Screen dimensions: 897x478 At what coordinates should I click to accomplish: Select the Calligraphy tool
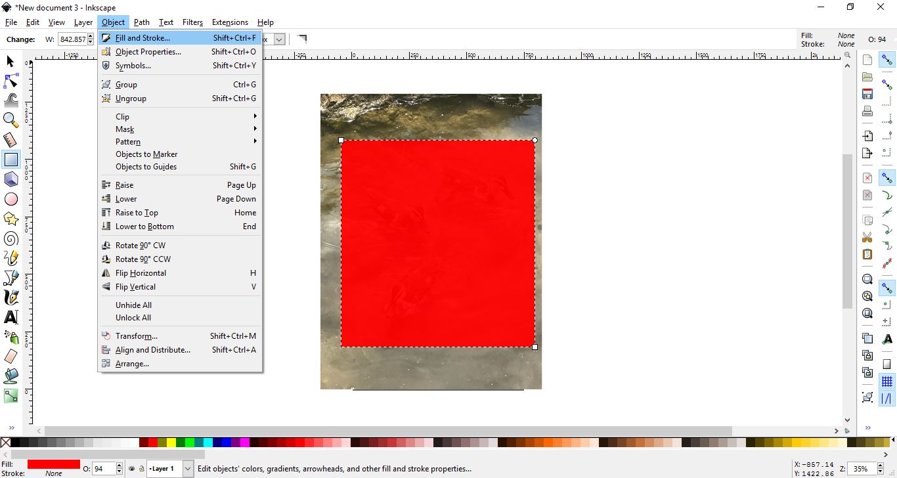(x=11, y=297)
